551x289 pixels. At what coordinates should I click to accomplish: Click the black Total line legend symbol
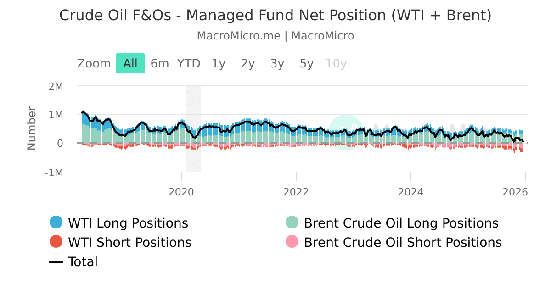pyautogui.click(x=56, y=261)
